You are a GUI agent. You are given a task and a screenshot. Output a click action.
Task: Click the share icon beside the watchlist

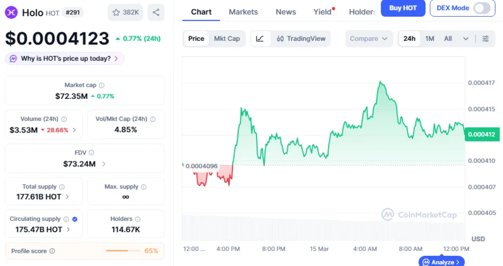(156, 12)
